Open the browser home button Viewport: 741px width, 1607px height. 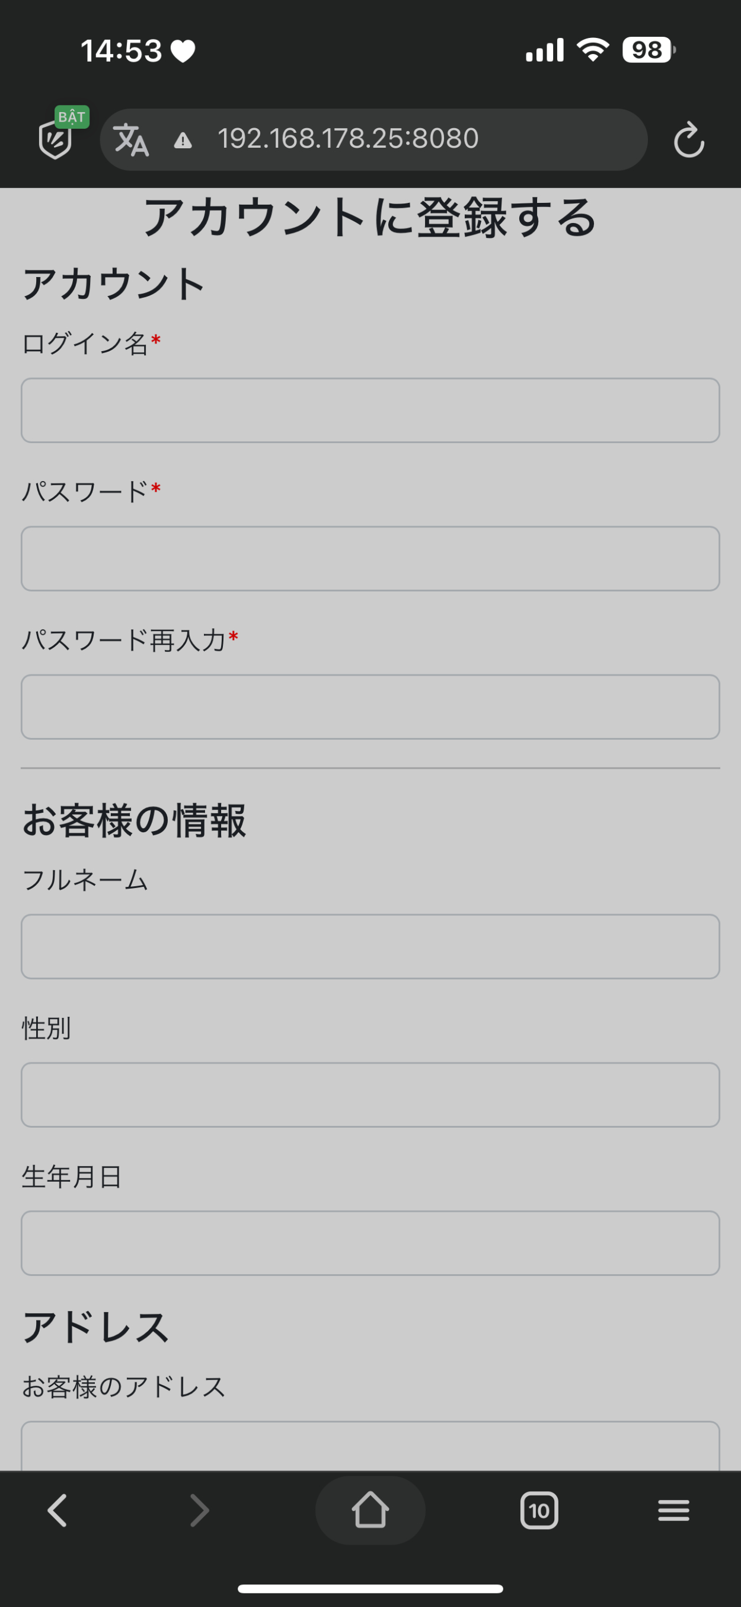[x=370, y=1510]
